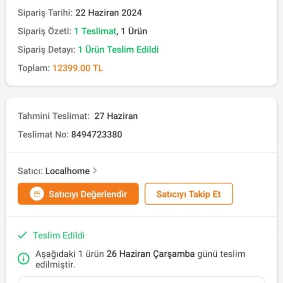Open the product card at the bottom
Image resolution: width=283 pixels, height=283 pixels.
[141, 280]
